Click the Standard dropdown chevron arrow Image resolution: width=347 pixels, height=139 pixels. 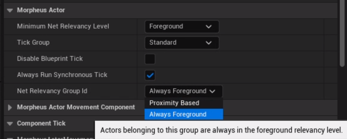[x=209, y=43]
